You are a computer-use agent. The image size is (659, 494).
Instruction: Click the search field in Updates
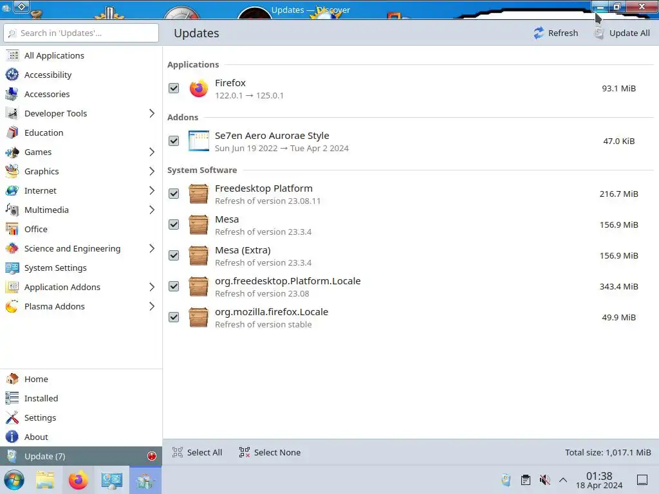(81, 33)
